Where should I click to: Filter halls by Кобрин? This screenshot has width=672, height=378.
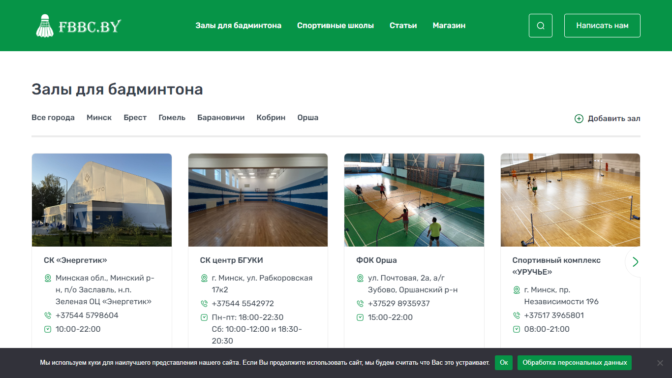pyautogui.click(x=271, y=118)
